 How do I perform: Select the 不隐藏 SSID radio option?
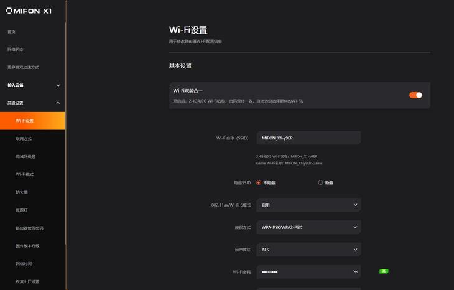259,182
